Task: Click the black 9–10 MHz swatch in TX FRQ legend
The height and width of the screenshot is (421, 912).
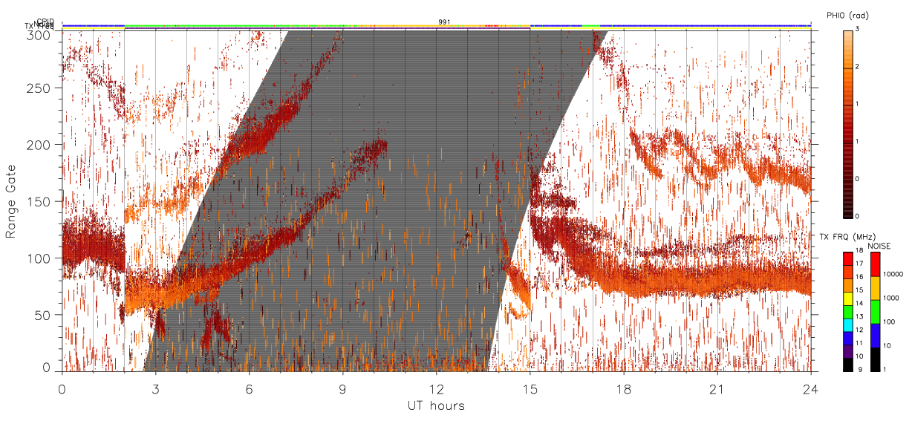Action: click(848, 365)
